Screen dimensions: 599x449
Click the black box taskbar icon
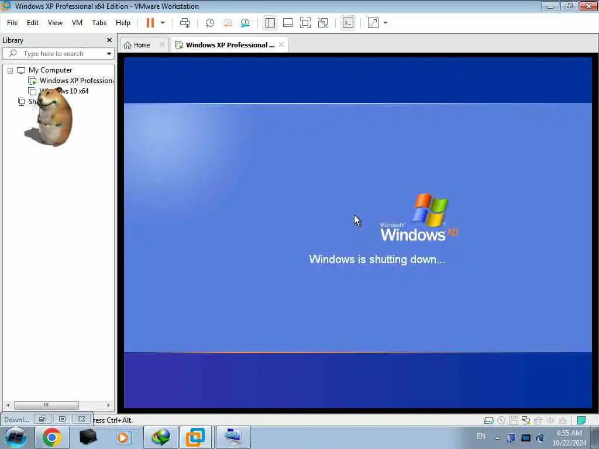click(88, 437)
